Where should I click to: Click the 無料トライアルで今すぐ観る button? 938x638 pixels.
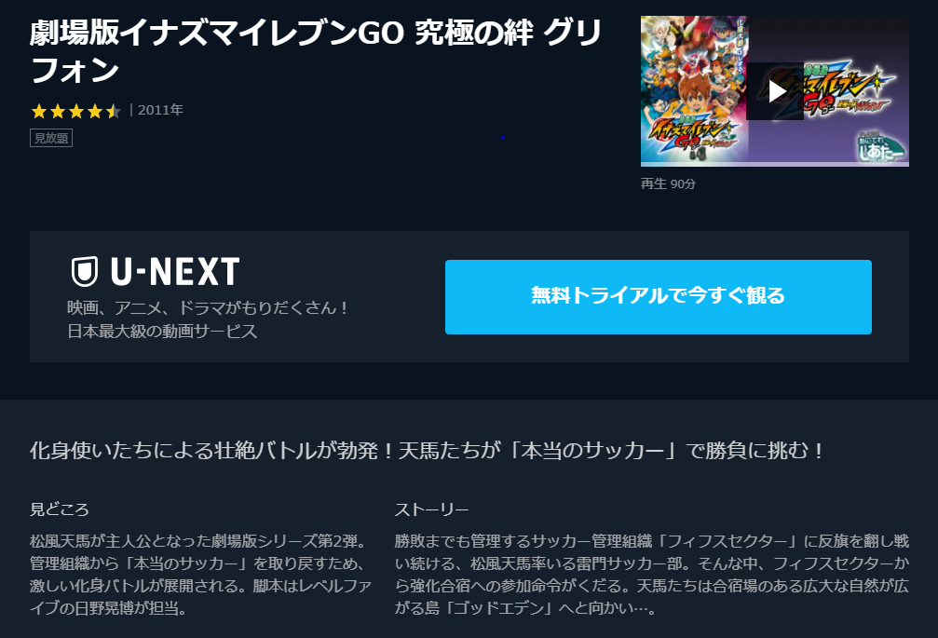tap(658, 296)
